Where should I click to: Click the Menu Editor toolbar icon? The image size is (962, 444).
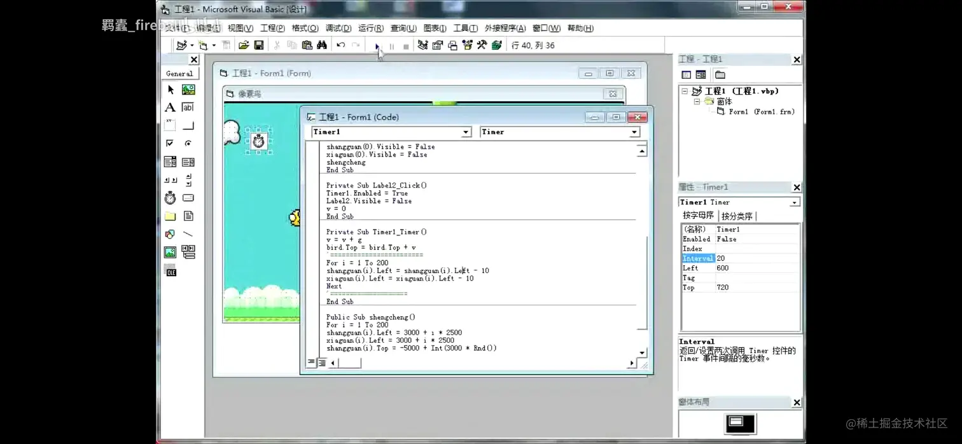pyautogui.click(x=226, y=45)
